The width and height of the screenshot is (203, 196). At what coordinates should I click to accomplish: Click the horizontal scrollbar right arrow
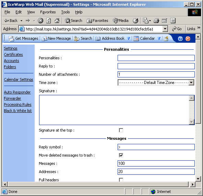[193, 184]
